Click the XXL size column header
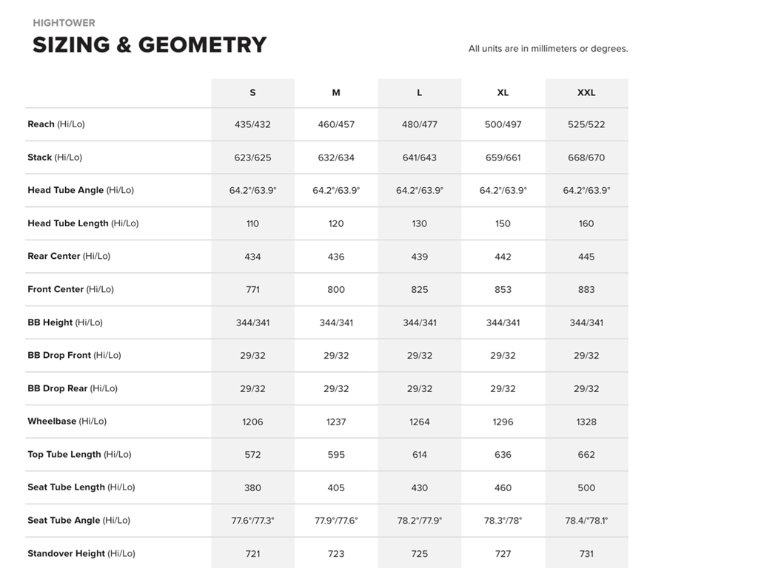The image size is (758, 568). coord(586,93)
